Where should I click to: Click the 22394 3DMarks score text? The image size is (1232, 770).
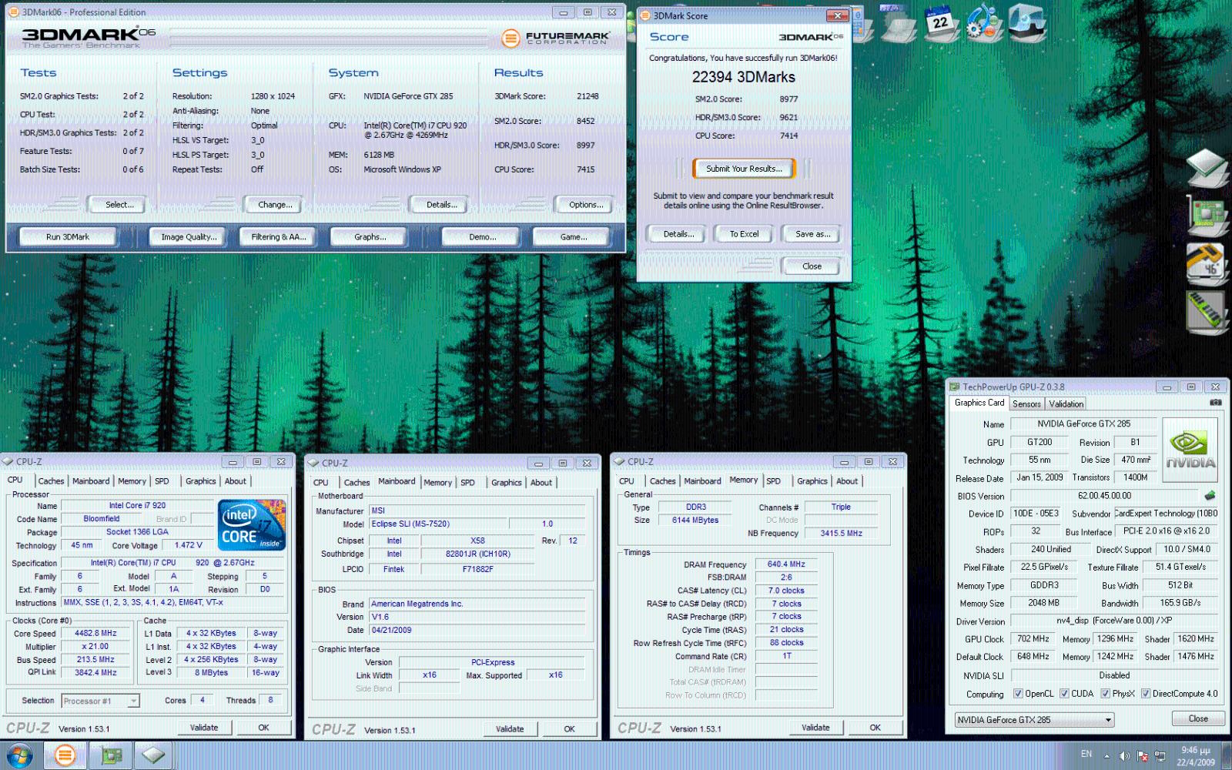[743, 77]
